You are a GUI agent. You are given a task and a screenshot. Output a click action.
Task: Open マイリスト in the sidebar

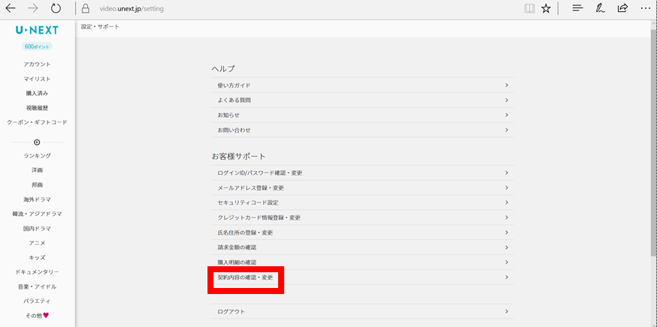[x=37, y=79]
